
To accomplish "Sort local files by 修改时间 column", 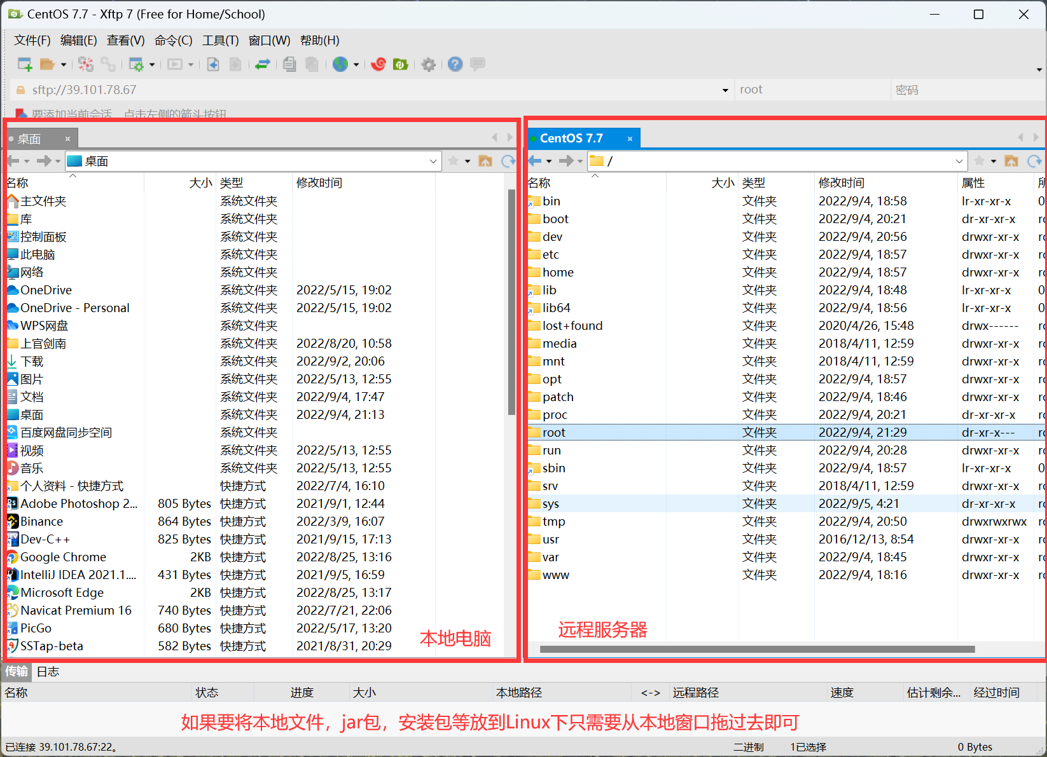I will click(x=364, y=183).
